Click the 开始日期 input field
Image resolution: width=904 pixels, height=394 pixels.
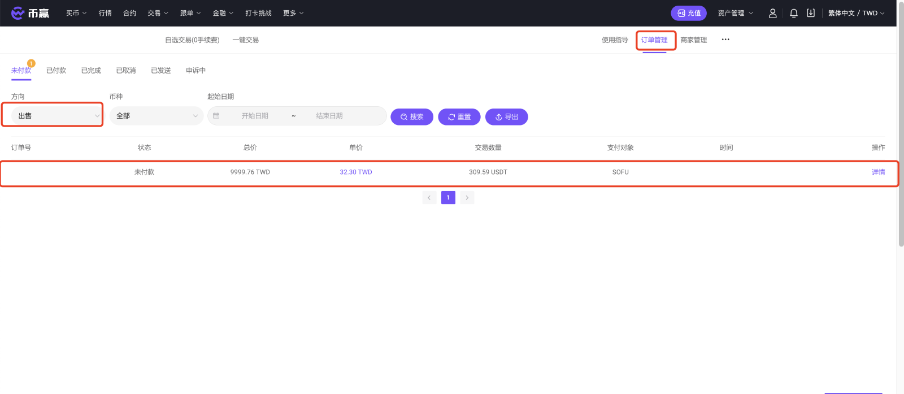pyautogui.click(x=255, y=116)
